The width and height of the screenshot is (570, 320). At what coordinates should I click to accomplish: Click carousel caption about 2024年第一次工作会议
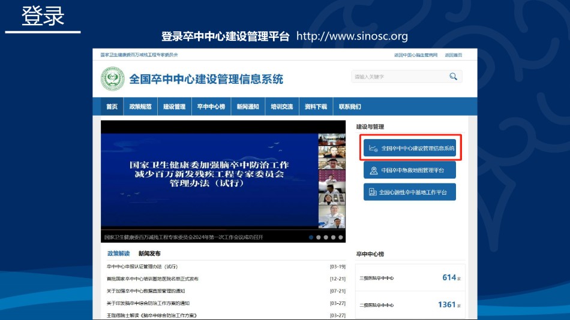[184, 237]
